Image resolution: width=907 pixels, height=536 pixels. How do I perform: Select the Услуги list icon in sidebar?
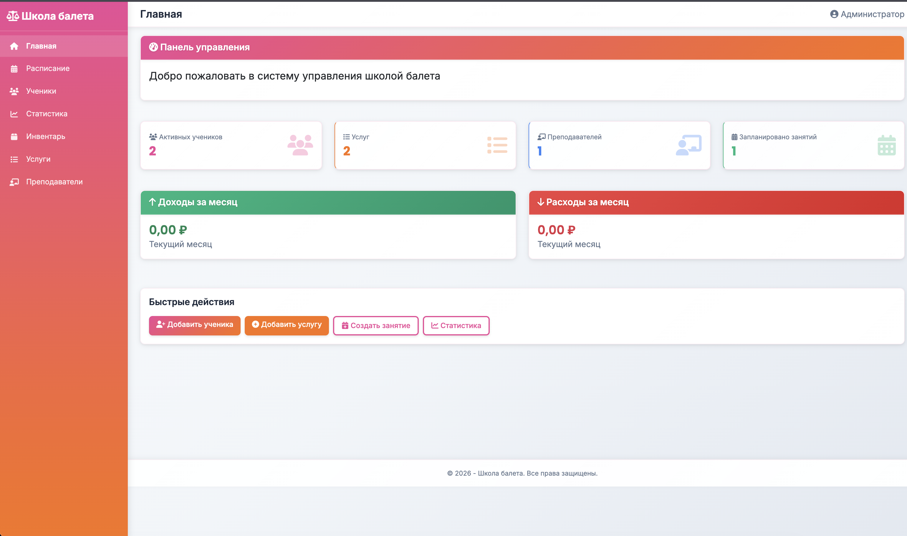14,159
